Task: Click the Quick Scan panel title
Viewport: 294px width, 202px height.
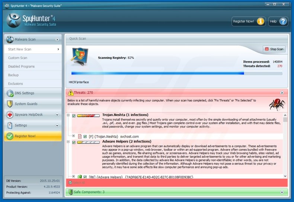Action: click(x=78, y=38)
